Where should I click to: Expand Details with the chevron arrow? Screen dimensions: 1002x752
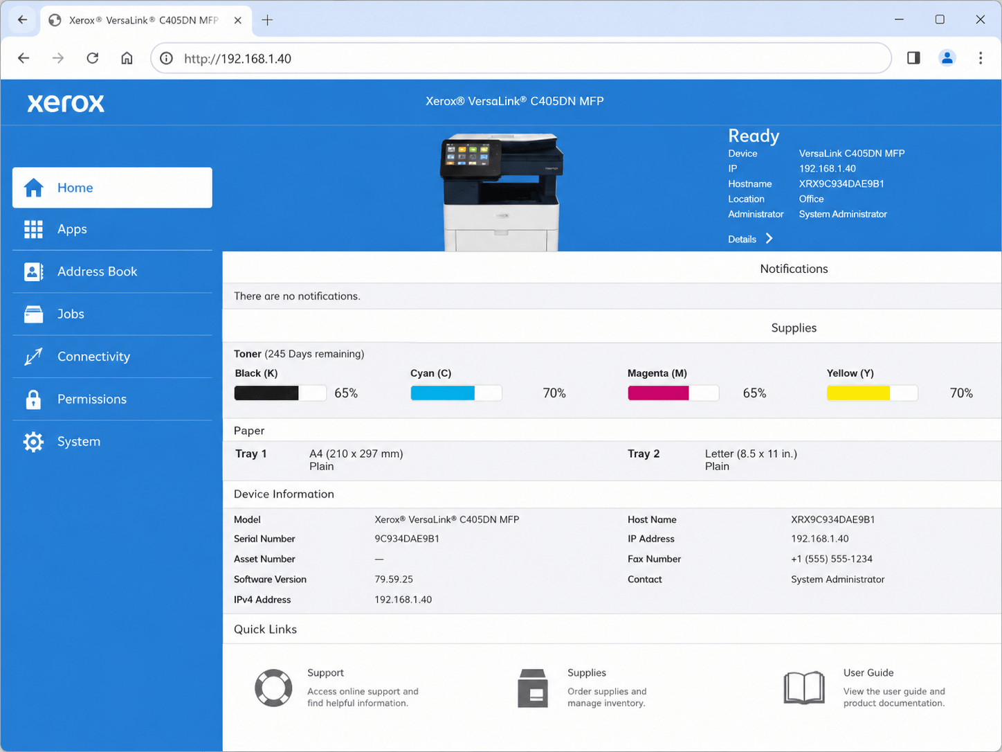pyautogui.click(x=769, y=238)
